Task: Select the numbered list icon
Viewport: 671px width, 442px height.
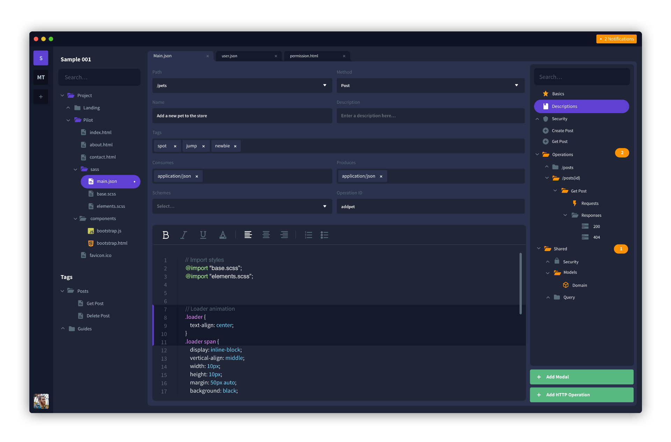Action: pyautogui.click(x=308, y=235)
